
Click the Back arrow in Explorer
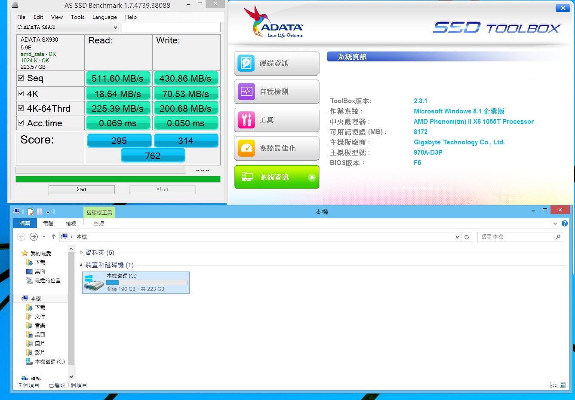(x=22, y=237)
